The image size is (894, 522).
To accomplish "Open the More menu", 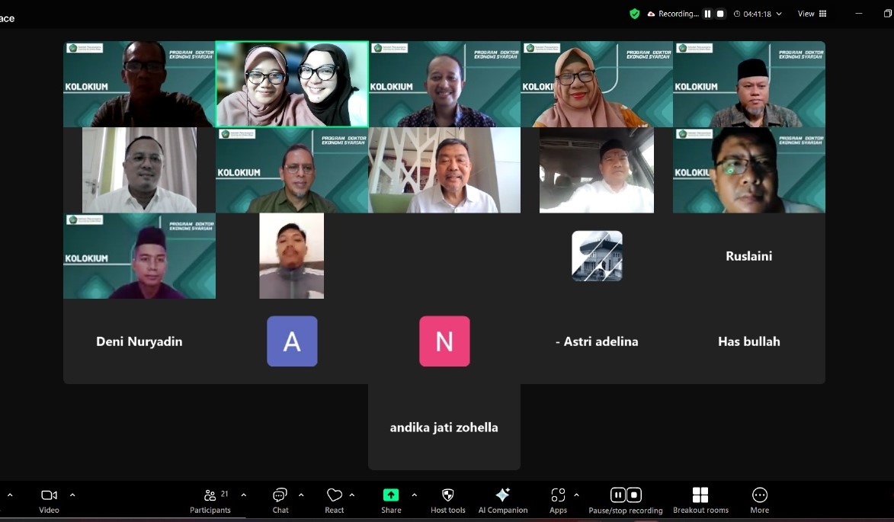I will point(759,500).
